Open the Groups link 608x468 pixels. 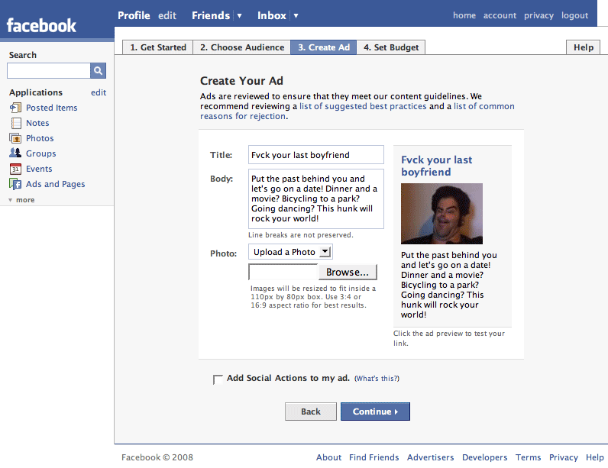click(41, 153)
